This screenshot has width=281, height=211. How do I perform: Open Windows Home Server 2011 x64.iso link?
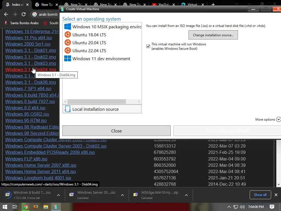coord(41,171)
